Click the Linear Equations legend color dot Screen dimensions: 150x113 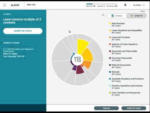tap(110, 30)
